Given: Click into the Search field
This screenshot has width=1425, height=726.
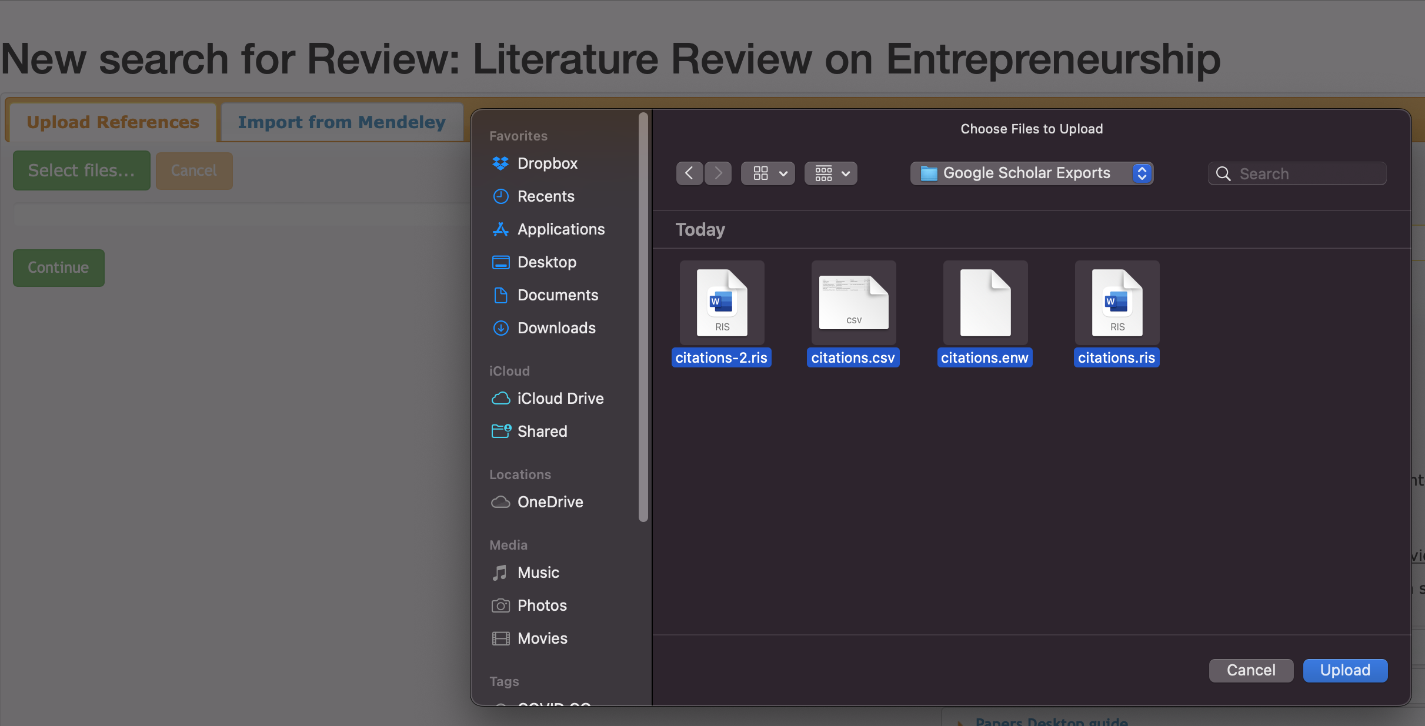Looking at the screenshot, I should [x=1297, y=173].
